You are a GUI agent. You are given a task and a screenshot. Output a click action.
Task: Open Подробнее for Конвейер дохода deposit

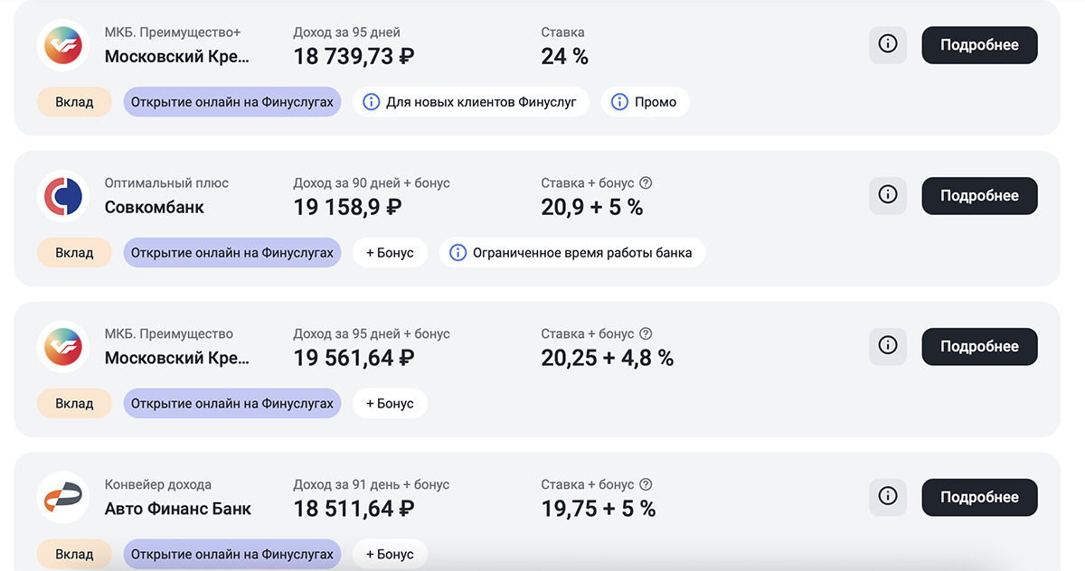[x=979, y=498]
